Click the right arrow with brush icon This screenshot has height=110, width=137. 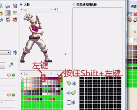click(x=71, y=93)
